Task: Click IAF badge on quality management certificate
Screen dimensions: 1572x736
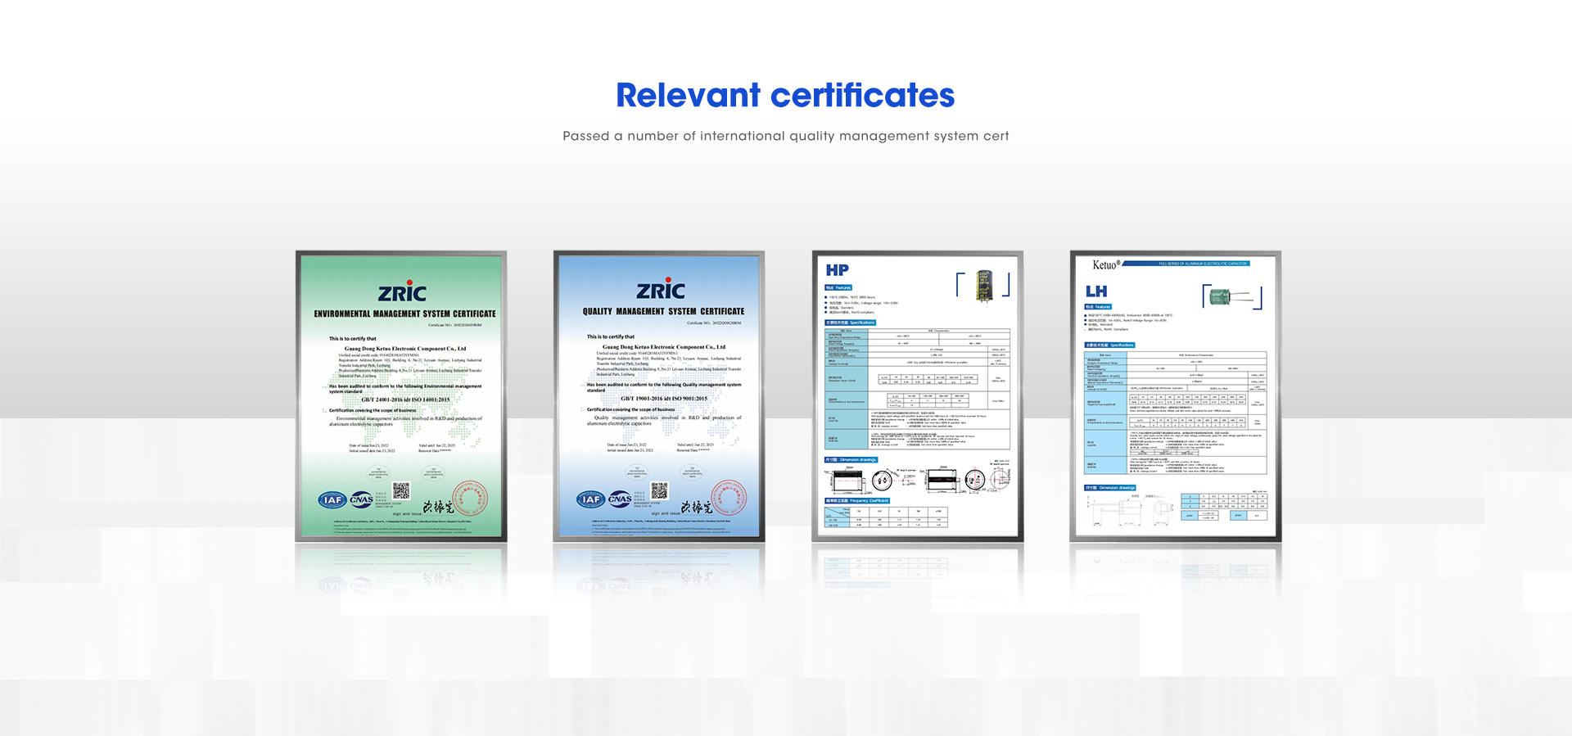Action: pos(590,499)
